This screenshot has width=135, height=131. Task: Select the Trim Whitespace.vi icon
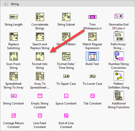[x=92, y=17]
